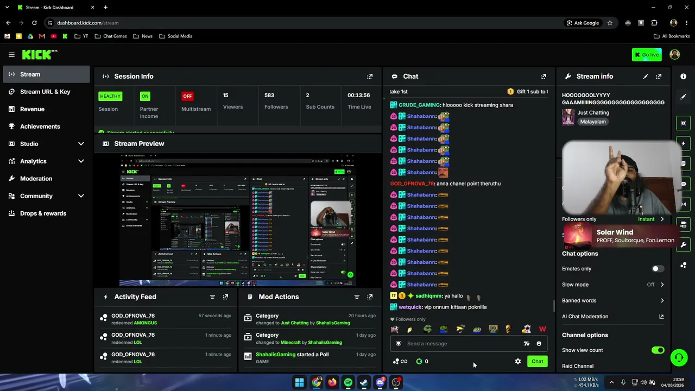Click the chat messages scrollbar
This screenshot has width=695, height=391.
click(554, 306)
